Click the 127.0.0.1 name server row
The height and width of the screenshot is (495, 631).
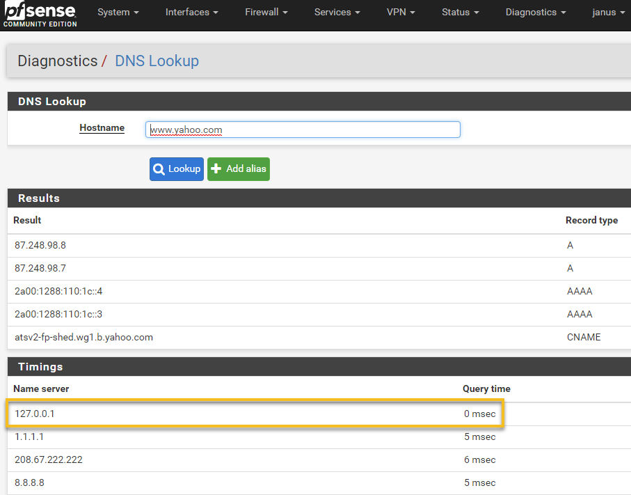[35, 414]
